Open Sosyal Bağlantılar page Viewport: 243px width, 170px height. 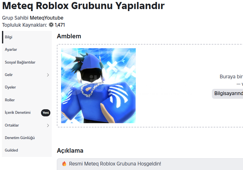coord(27,62)
